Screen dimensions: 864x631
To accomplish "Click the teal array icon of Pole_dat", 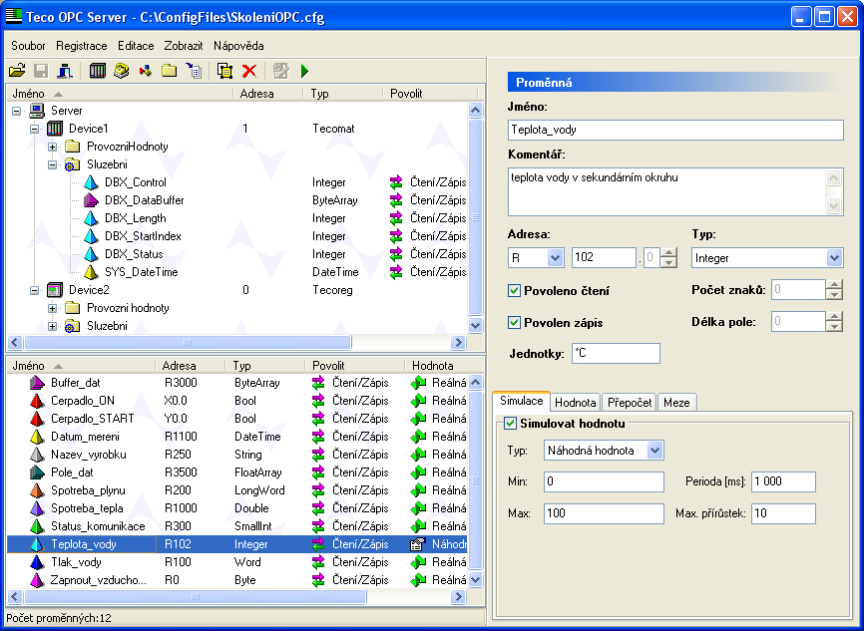I will 37,473.
